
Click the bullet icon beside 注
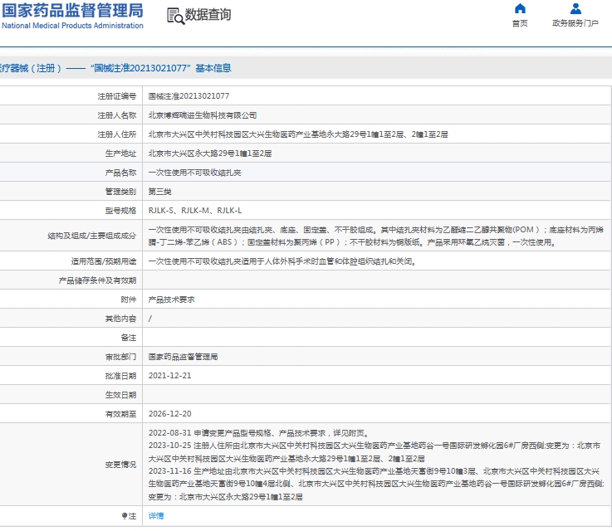[x=125, y=516]
